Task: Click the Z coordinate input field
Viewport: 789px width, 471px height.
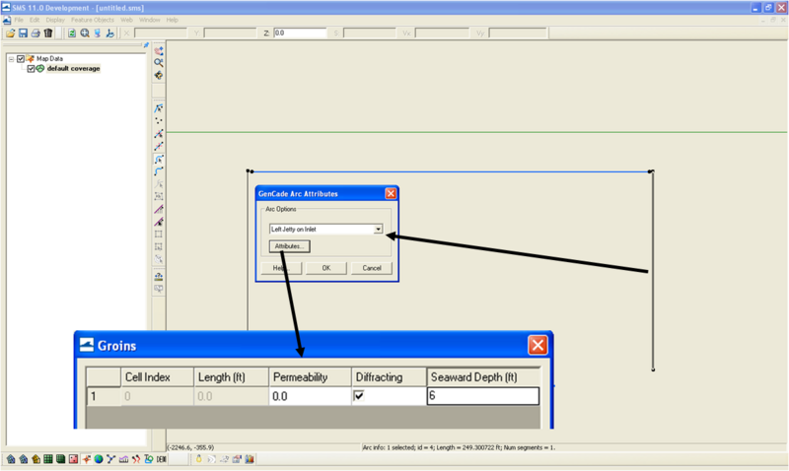Action: point(300,34)
